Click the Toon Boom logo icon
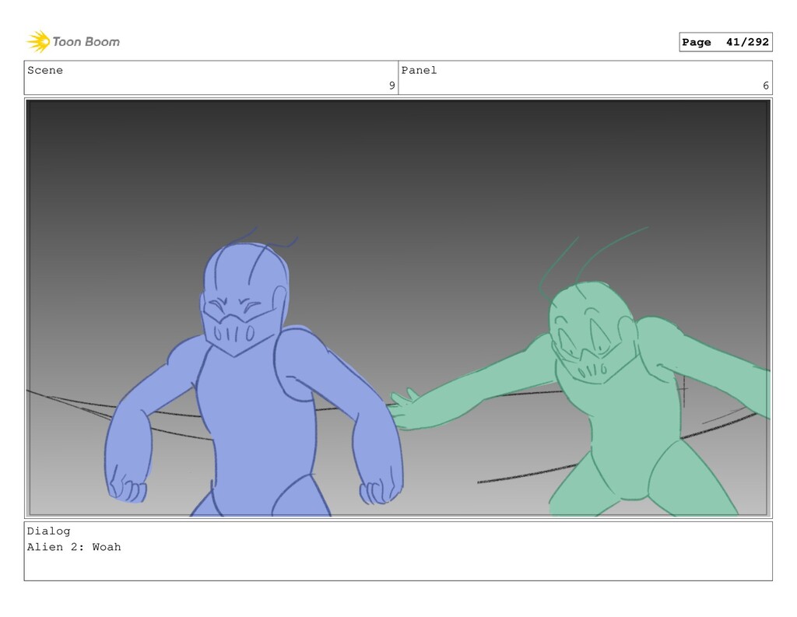The height and width of the screenshot is (617, 797). click(38, 41)
